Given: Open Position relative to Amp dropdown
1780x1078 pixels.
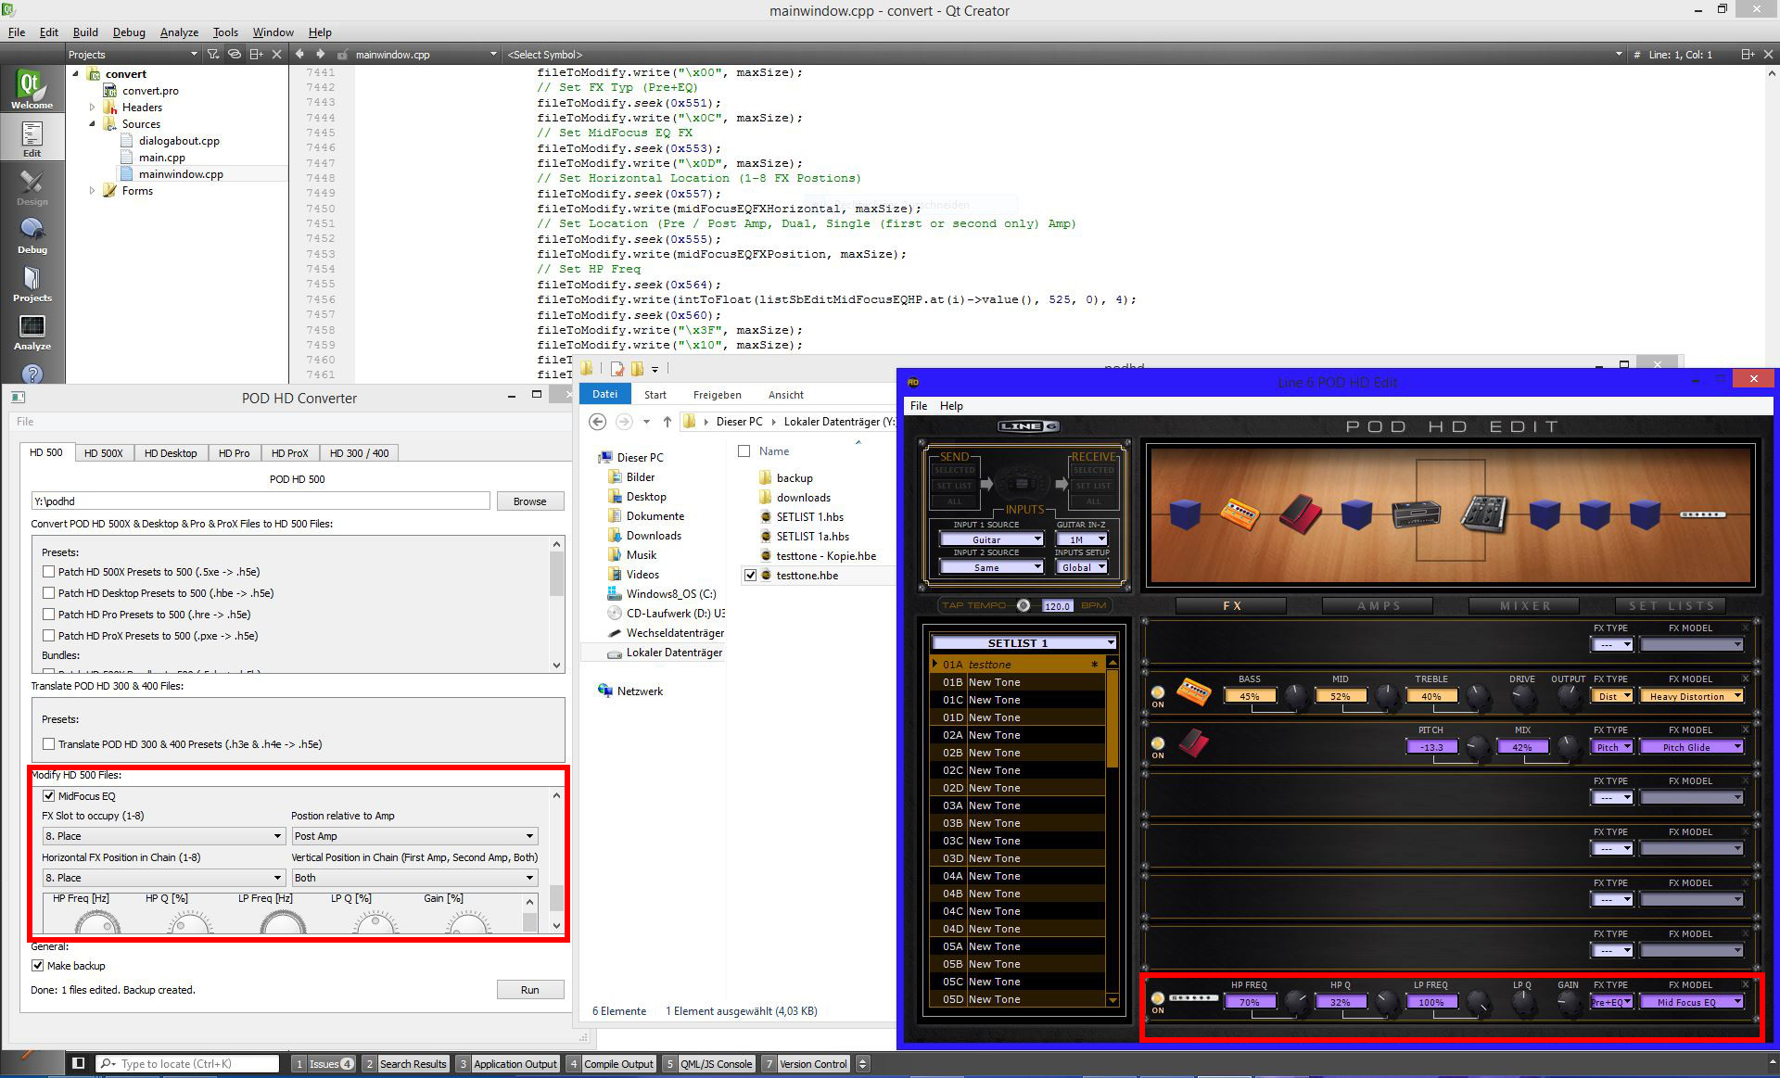Looking at the screenshot, I should 414,836.
